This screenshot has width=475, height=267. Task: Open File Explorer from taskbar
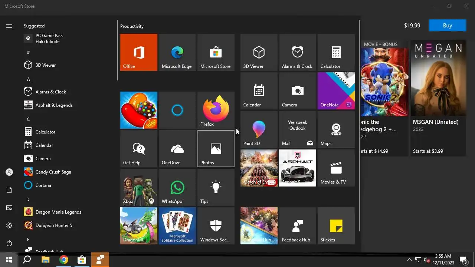pos(45,260)
